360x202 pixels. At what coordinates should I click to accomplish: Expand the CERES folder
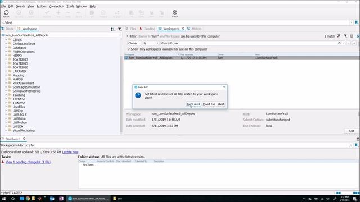(6, 40)
